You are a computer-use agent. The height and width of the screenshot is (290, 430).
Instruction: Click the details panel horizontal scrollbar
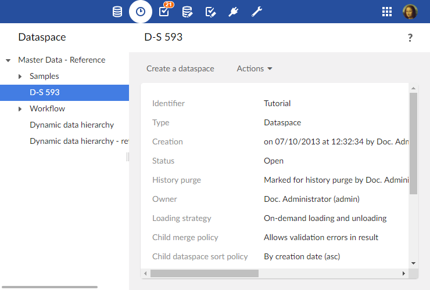tap(204, 273)
